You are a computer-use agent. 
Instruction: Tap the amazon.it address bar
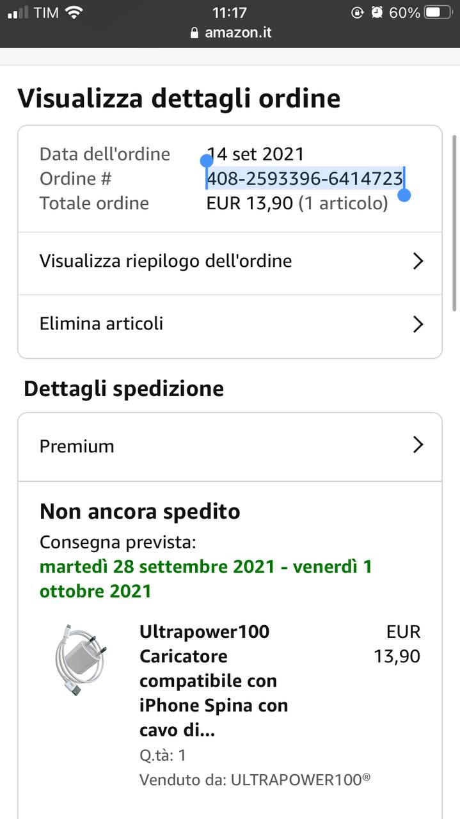click(x=230, y=33)
